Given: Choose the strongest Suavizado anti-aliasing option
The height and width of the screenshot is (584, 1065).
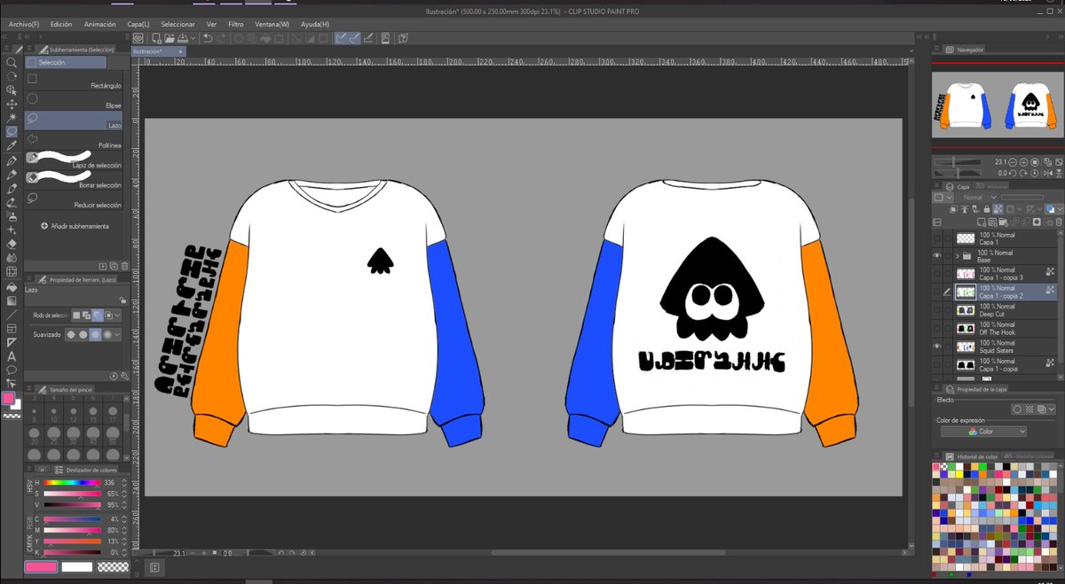Looking at the screenshot, I should 107,334.
